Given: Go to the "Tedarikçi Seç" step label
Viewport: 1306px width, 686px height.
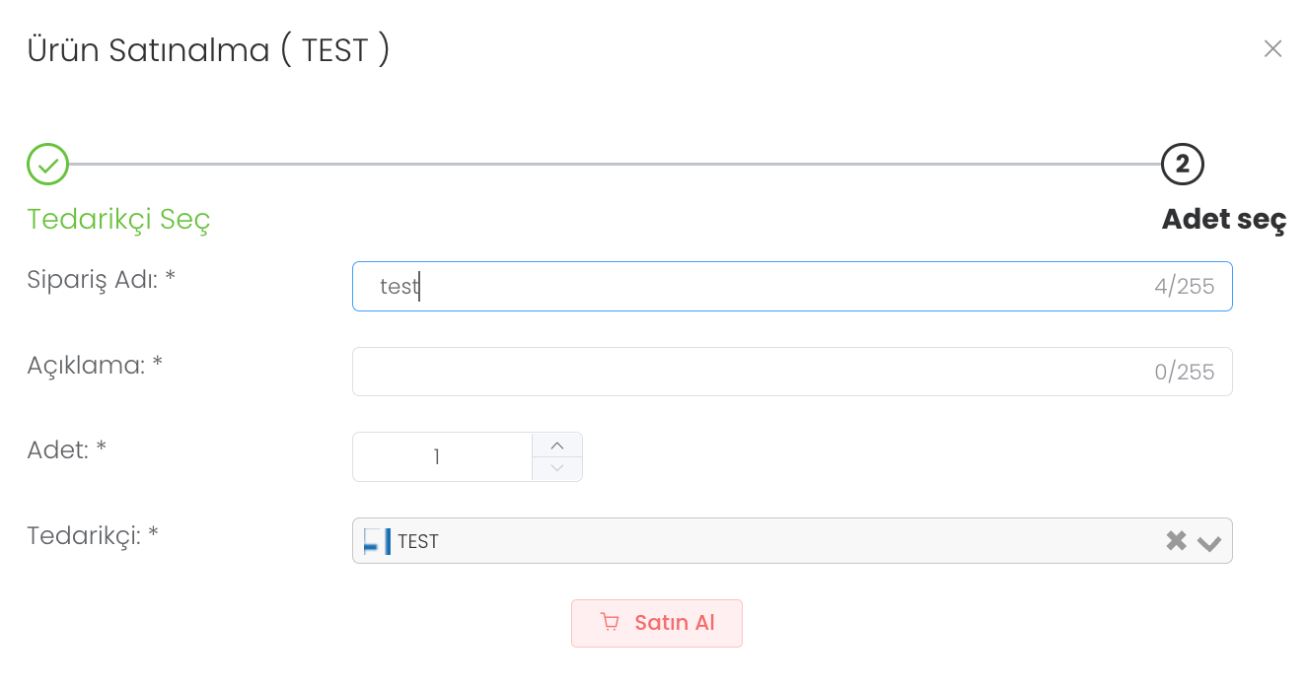Looking at the screenshot, I should coord(118,219).
